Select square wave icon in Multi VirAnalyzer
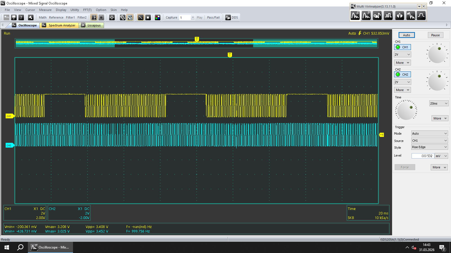This screenshot has height=253, width=451. (388, 16)
